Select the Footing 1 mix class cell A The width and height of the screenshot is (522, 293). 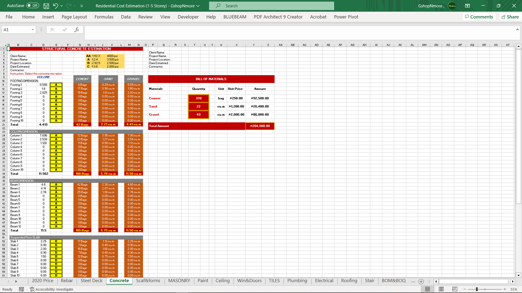pyautogui.click(x=56, y=85)
